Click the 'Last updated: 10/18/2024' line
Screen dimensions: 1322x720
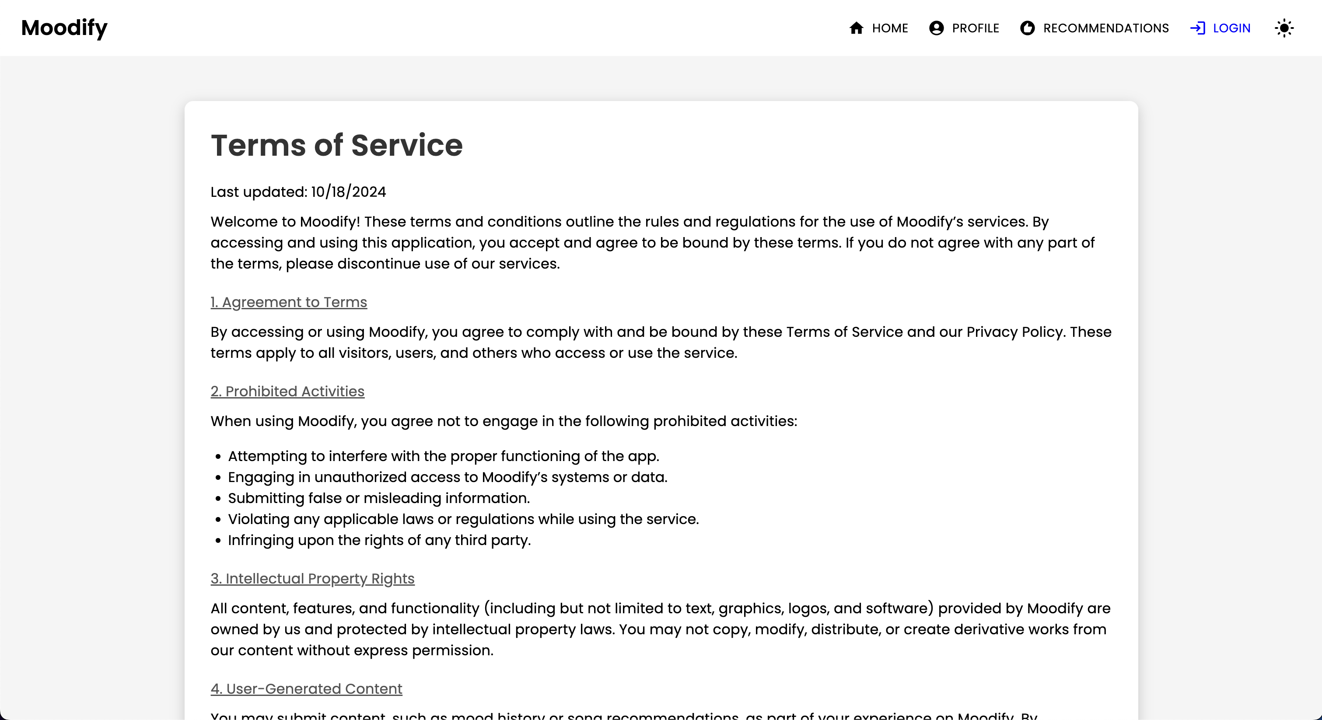(297, 192)
